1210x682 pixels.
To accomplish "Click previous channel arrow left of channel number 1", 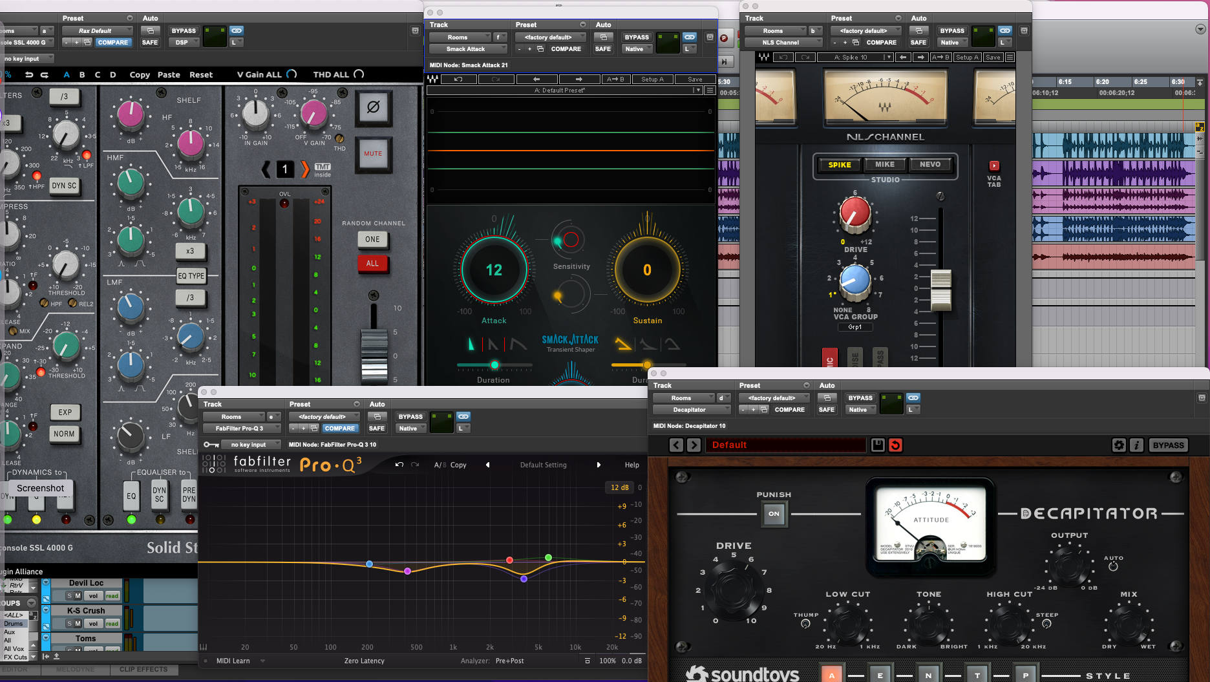I will 266,169.
